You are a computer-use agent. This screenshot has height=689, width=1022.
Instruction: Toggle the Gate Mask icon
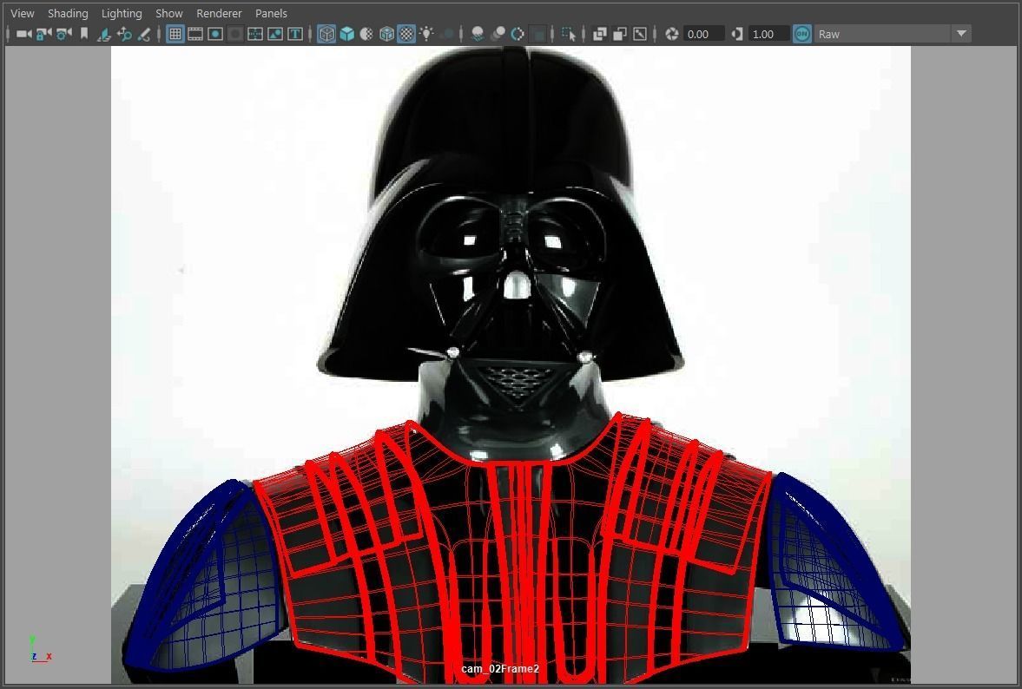[x=235, y=34]
